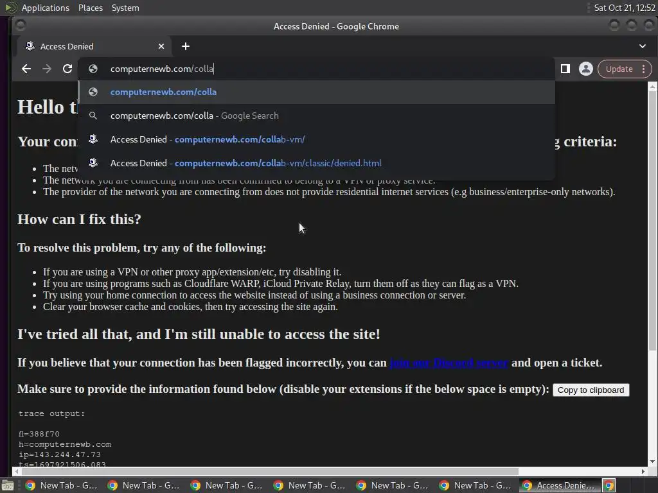Click globe icon of first URL suggestion
The height and width of the screenshot is (493, 658).
click(x=93, y=92)
